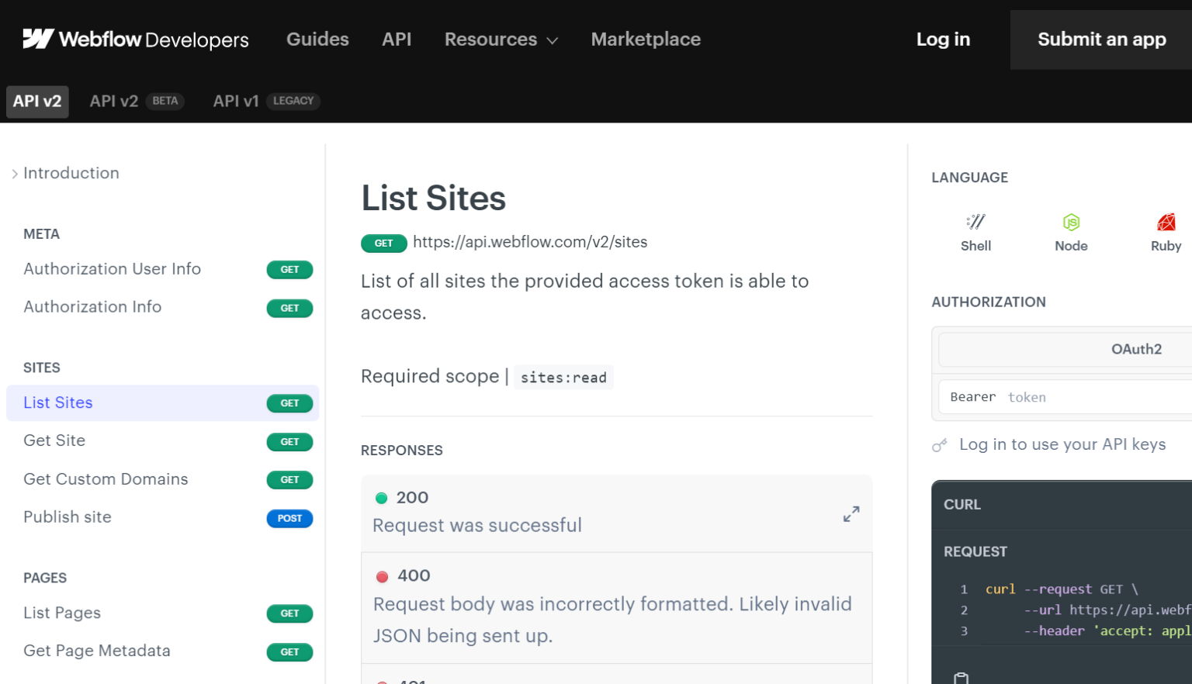1192x684 pixels.
Task: Switch to API v1 Legacy tab
Action: click(x=265, y=102)
